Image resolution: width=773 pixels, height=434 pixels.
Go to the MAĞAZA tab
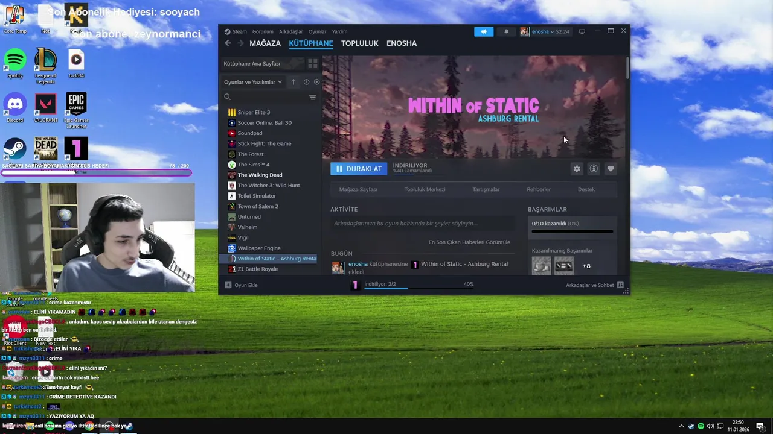click(x=265, y=43)
